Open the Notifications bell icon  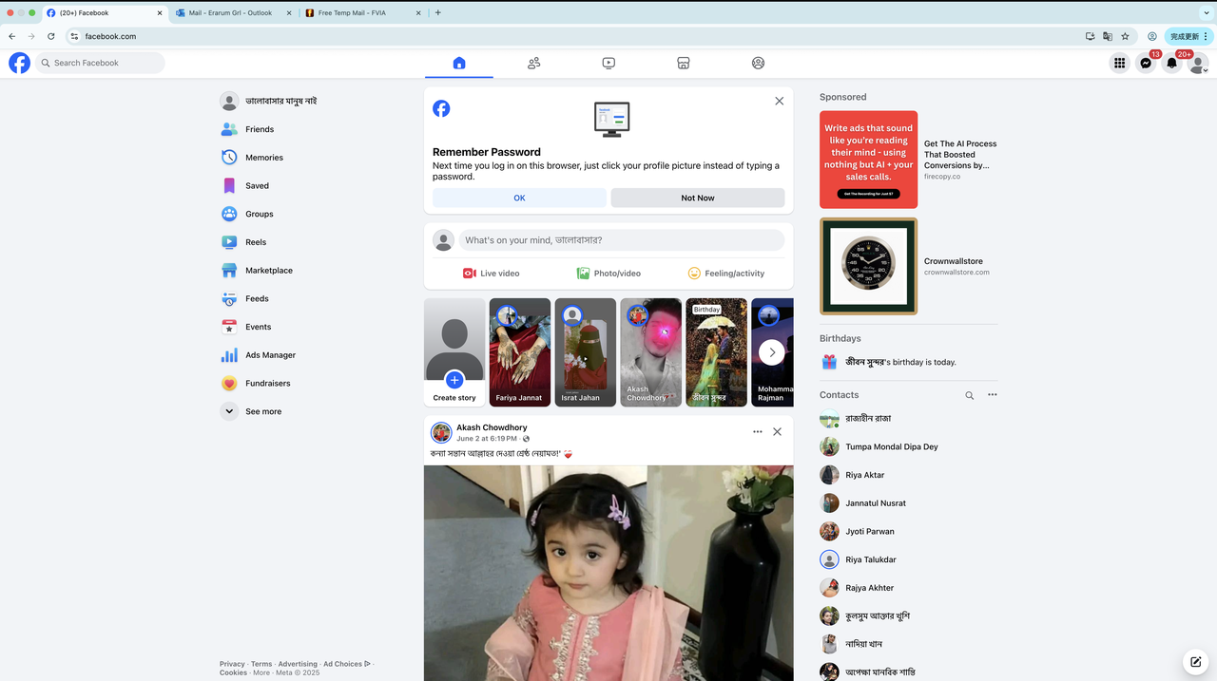tap(1172, 63)
